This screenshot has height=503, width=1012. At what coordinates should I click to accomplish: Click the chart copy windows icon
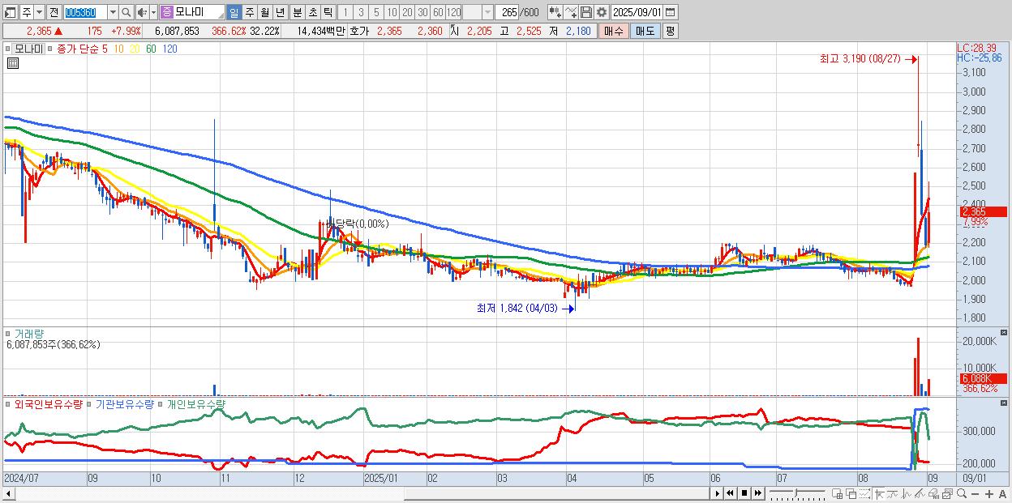tap(948, 493)
